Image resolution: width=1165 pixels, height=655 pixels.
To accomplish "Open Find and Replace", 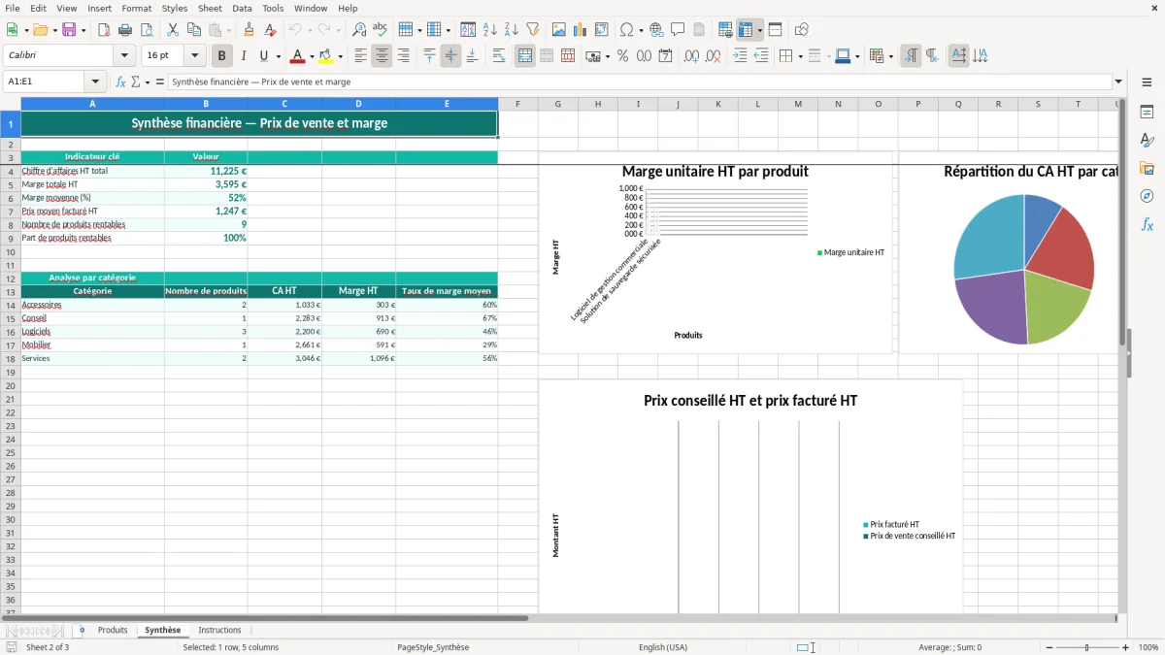I will coord(359,30).
